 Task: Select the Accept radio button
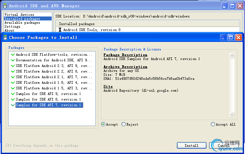[103, 124]
